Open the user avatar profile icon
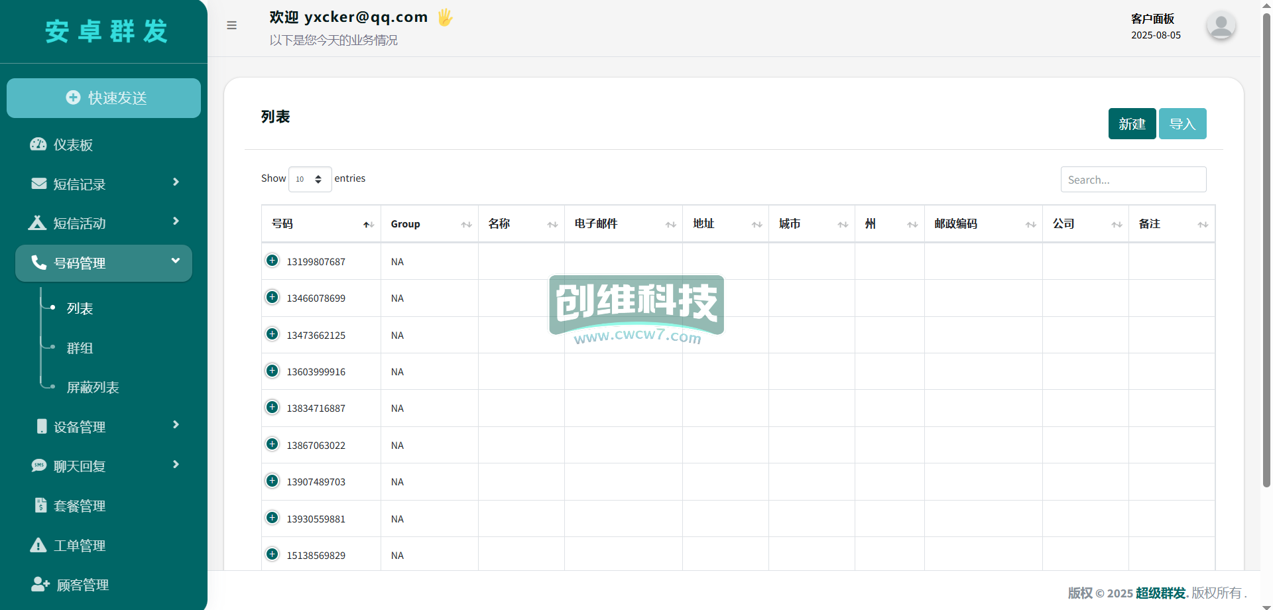1273x610 pixels. coord(1221,27)
